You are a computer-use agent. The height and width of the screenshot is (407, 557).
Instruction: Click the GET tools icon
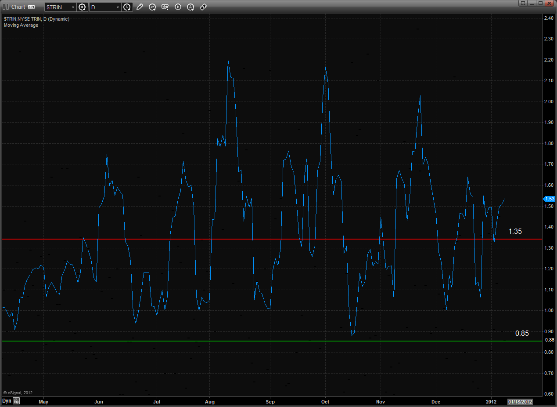tap(165, 7)
